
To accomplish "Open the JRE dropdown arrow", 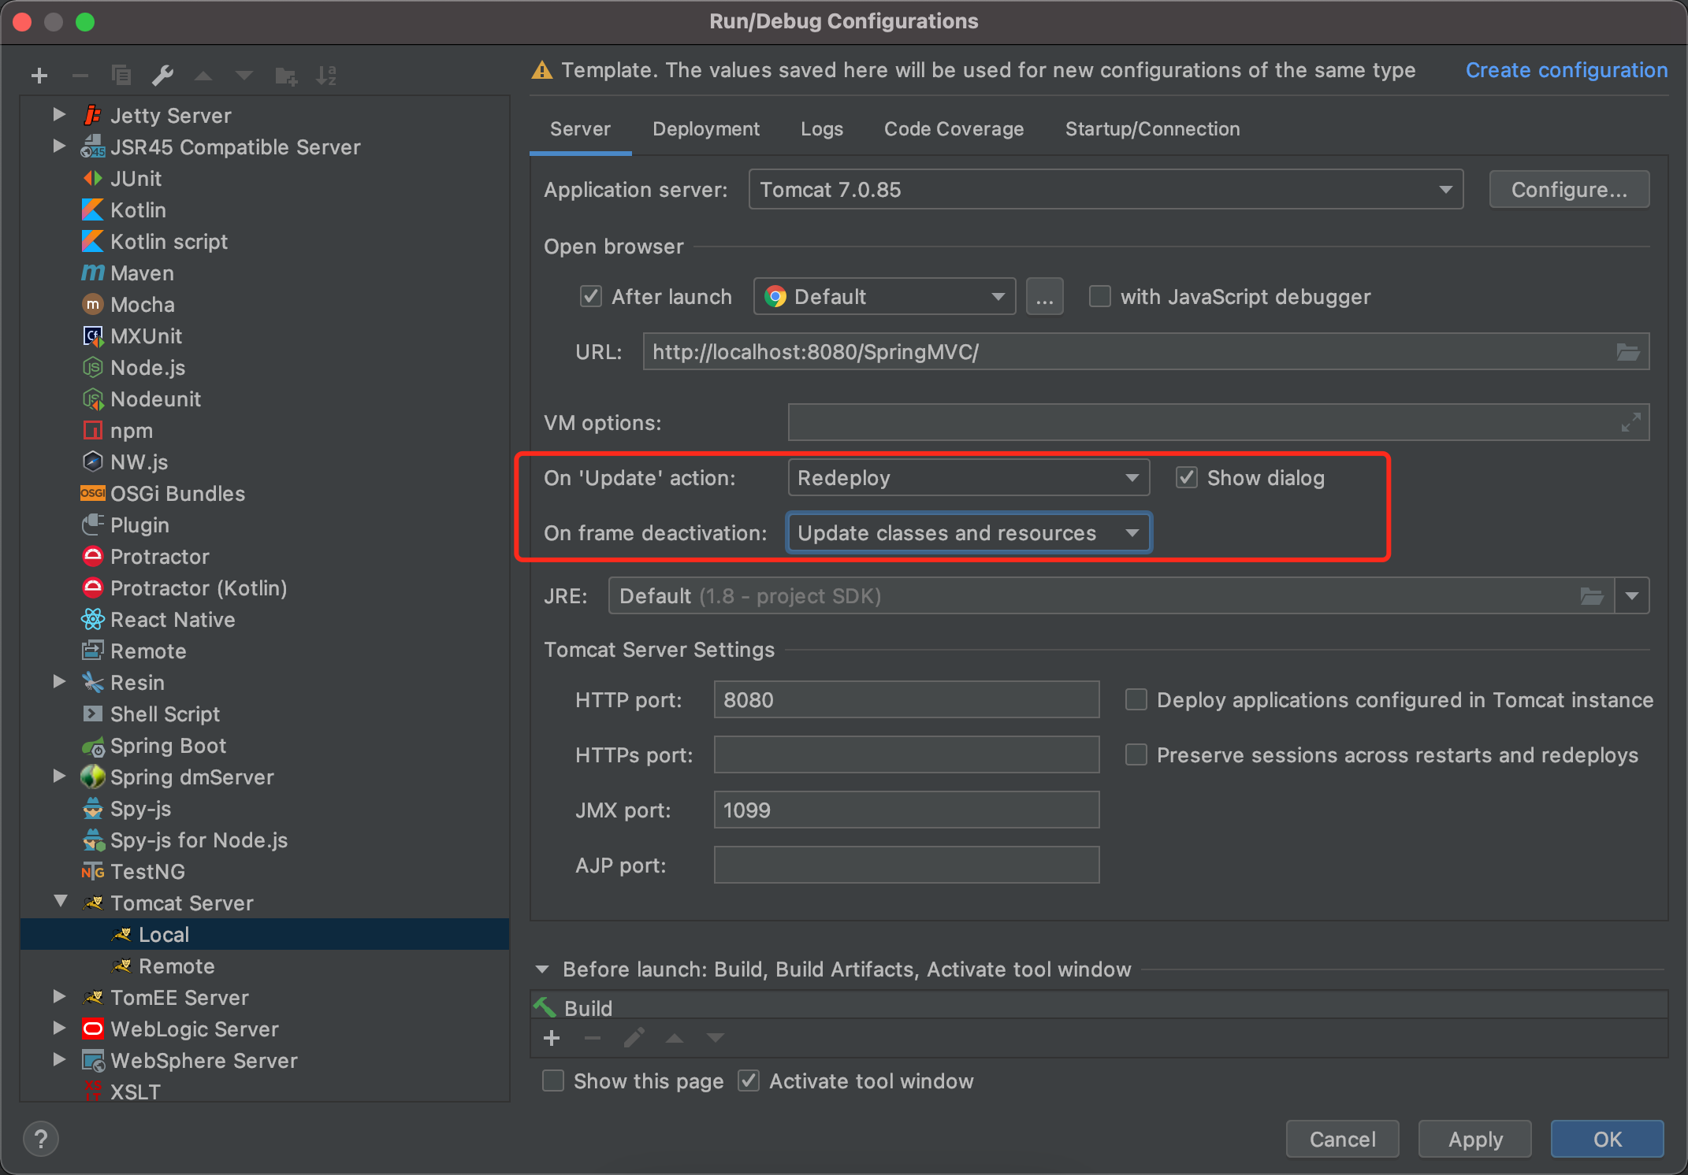I will [1632, 596].
